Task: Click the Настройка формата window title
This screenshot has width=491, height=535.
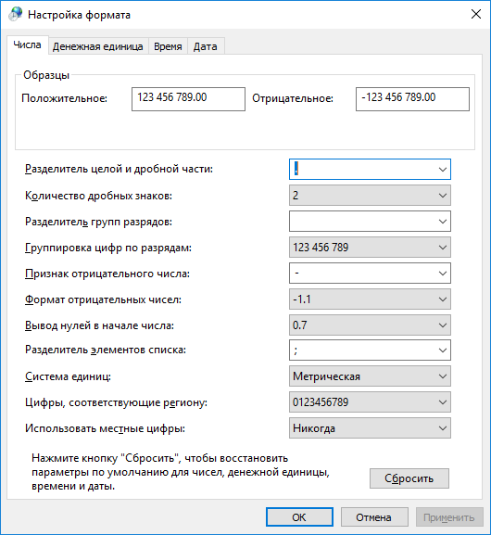Action: [x=79, y=15]
